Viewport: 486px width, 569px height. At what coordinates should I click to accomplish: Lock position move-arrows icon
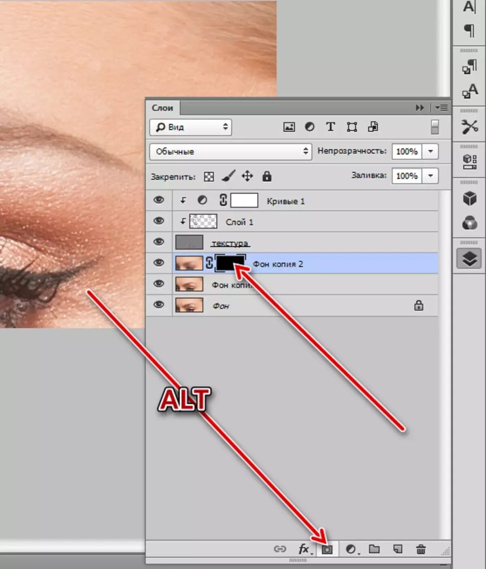click(x=247, y=176)
